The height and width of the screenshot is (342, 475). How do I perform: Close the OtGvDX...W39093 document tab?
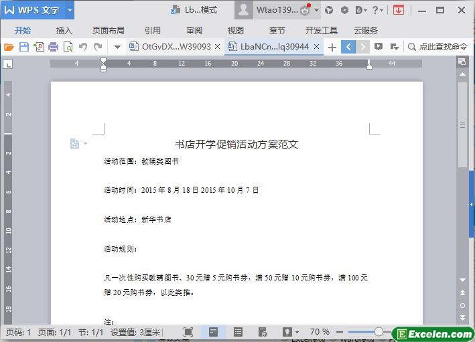(217, 47)
